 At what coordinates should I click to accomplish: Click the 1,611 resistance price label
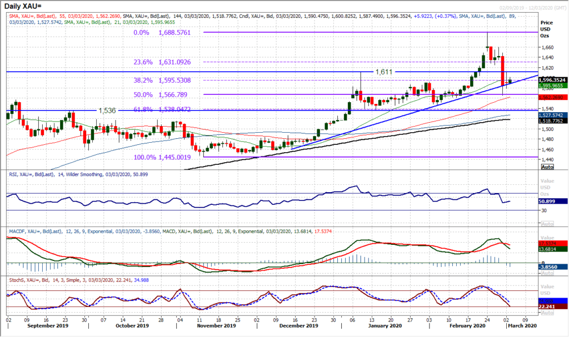pyautogui.click(x=384, y=73)
